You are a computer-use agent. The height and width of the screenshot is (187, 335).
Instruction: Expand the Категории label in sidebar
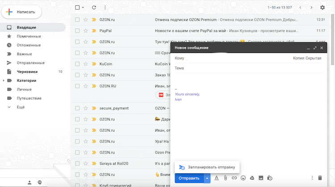(4, 81)
